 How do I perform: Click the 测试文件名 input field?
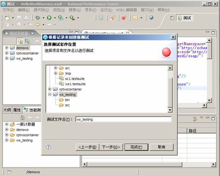coord(124,119)
